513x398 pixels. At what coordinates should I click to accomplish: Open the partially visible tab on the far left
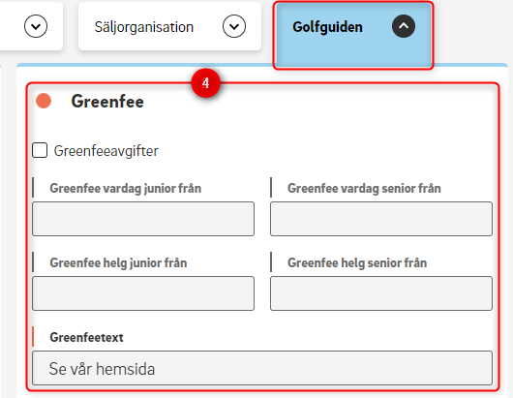(31, 26)
